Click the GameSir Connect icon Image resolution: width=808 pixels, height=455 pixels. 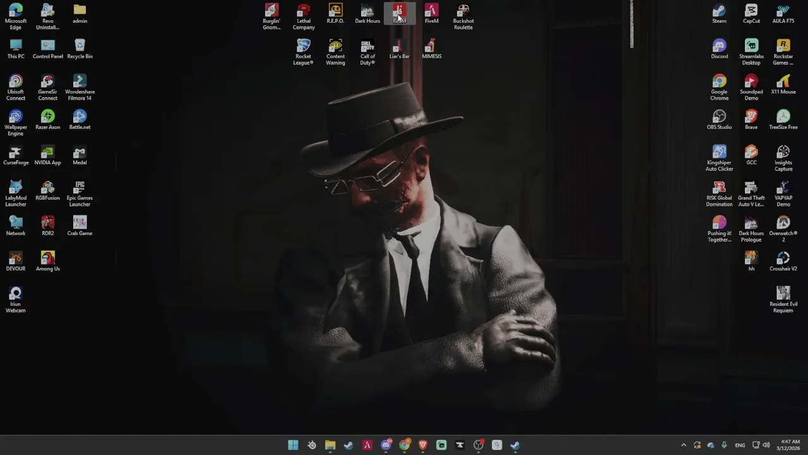pos(48,88)
